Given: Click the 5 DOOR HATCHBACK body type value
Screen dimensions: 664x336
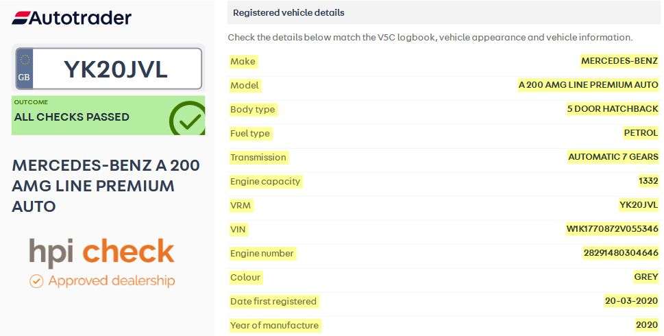Looking at the screenshot, I should tap(613, 109).
